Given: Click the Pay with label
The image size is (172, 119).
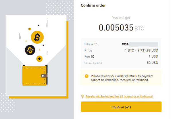Looking at the screenshot, I should [x=91, y=44].
